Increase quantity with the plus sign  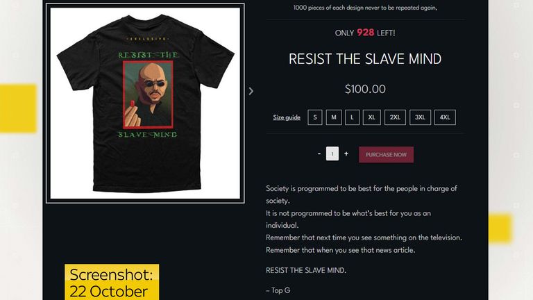click(x=346, y=153)
